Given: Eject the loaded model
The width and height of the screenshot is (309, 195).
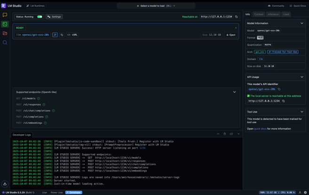Looking at the screenshot, I should point(230,35).
